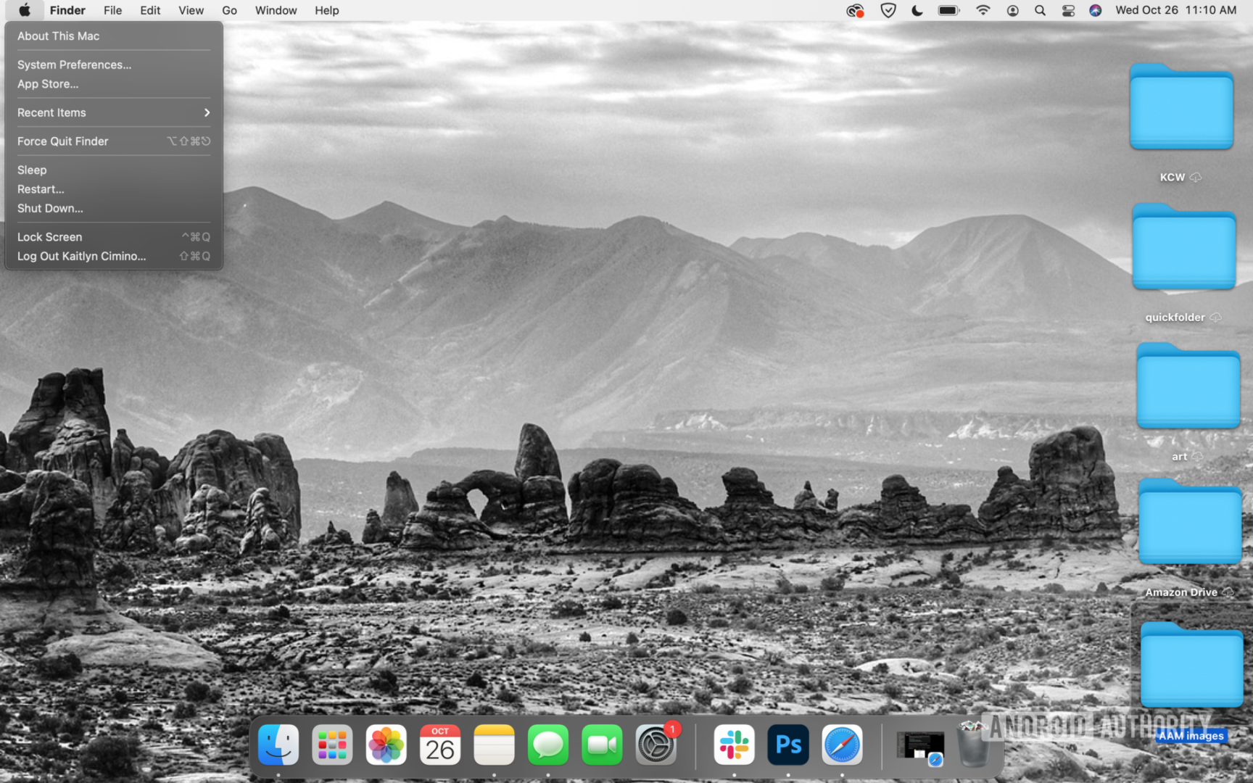Open the Trash in the Dock
Image resolution: width=1253 pixels, height=783 pixels.
pos(973,745)
